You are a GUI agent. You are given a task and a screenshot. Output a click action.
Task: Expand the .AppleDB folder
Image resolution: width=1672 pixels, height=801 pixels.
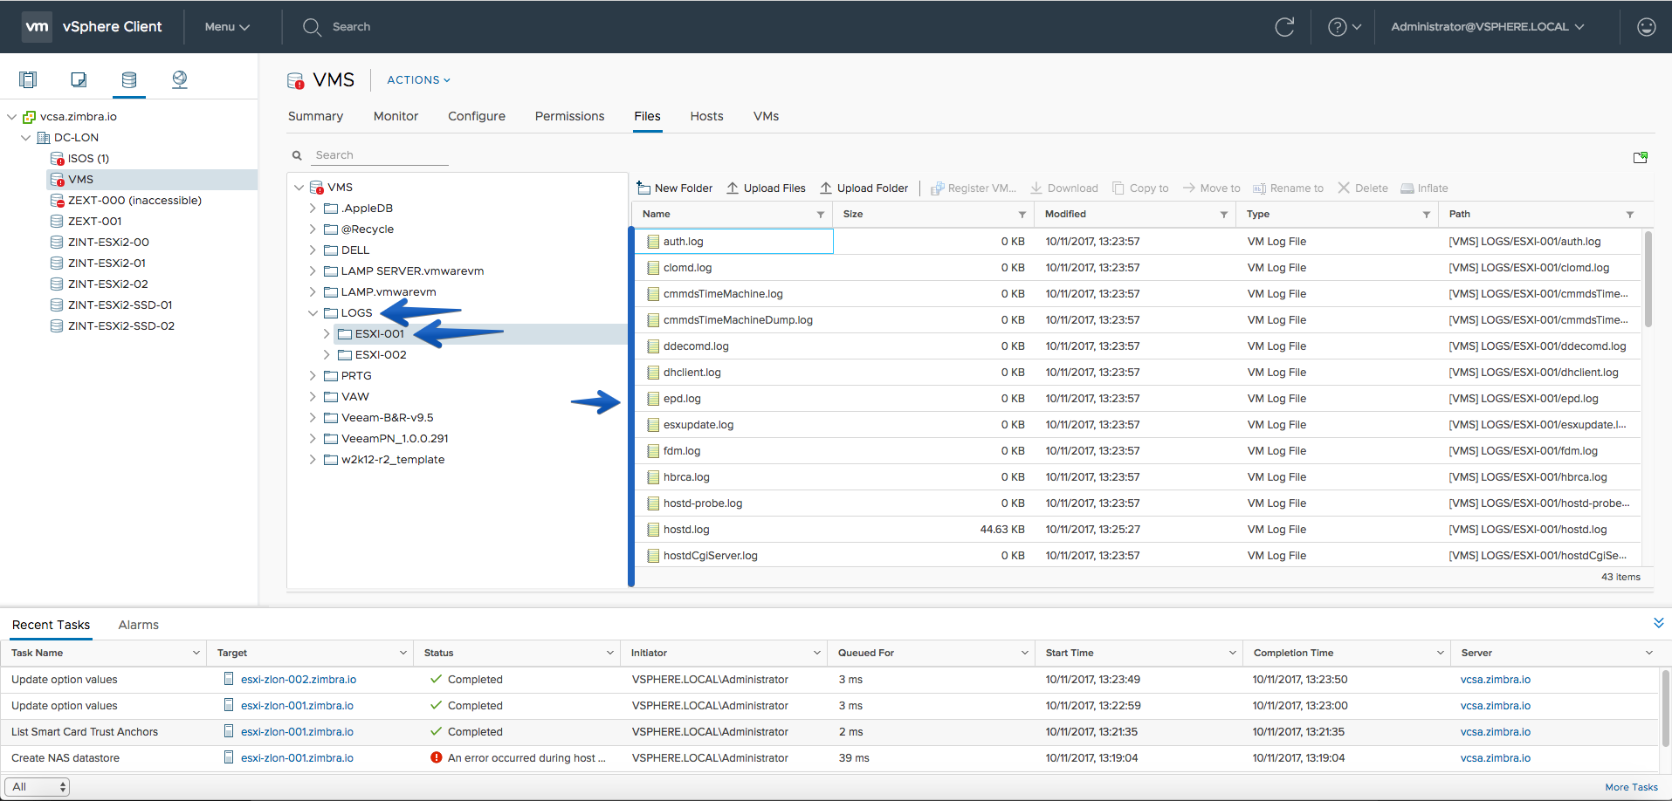tap(313, 209)
